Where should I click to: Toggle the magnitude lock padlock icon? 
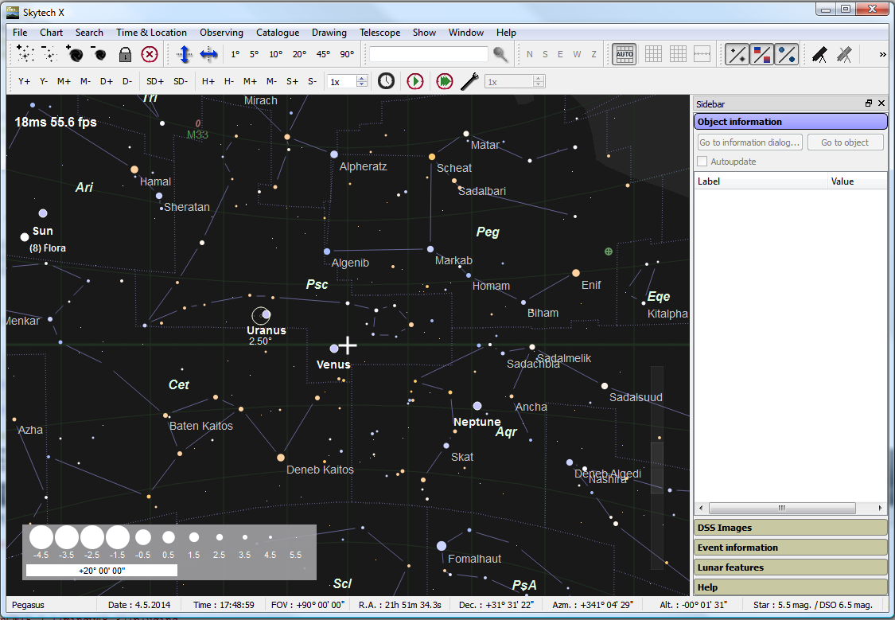tap(125, 54)
